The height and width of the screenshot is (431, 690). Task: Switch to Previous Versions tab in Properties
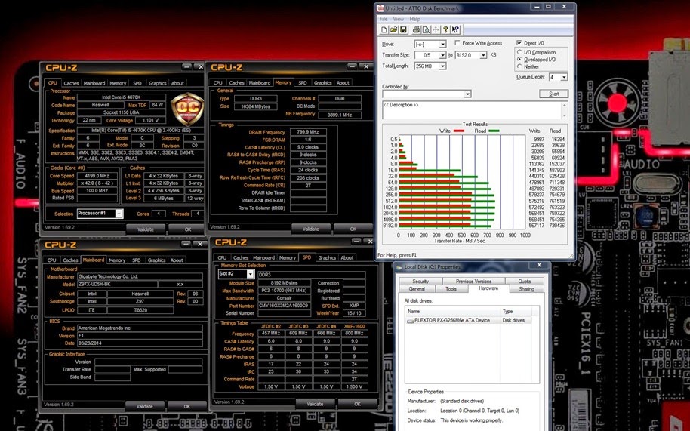click(x=473, y=282)
